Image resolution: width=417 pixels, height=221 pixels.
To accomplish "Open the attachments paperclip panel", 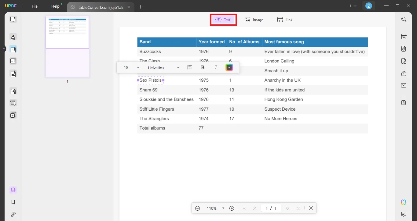I will point(13,214).
